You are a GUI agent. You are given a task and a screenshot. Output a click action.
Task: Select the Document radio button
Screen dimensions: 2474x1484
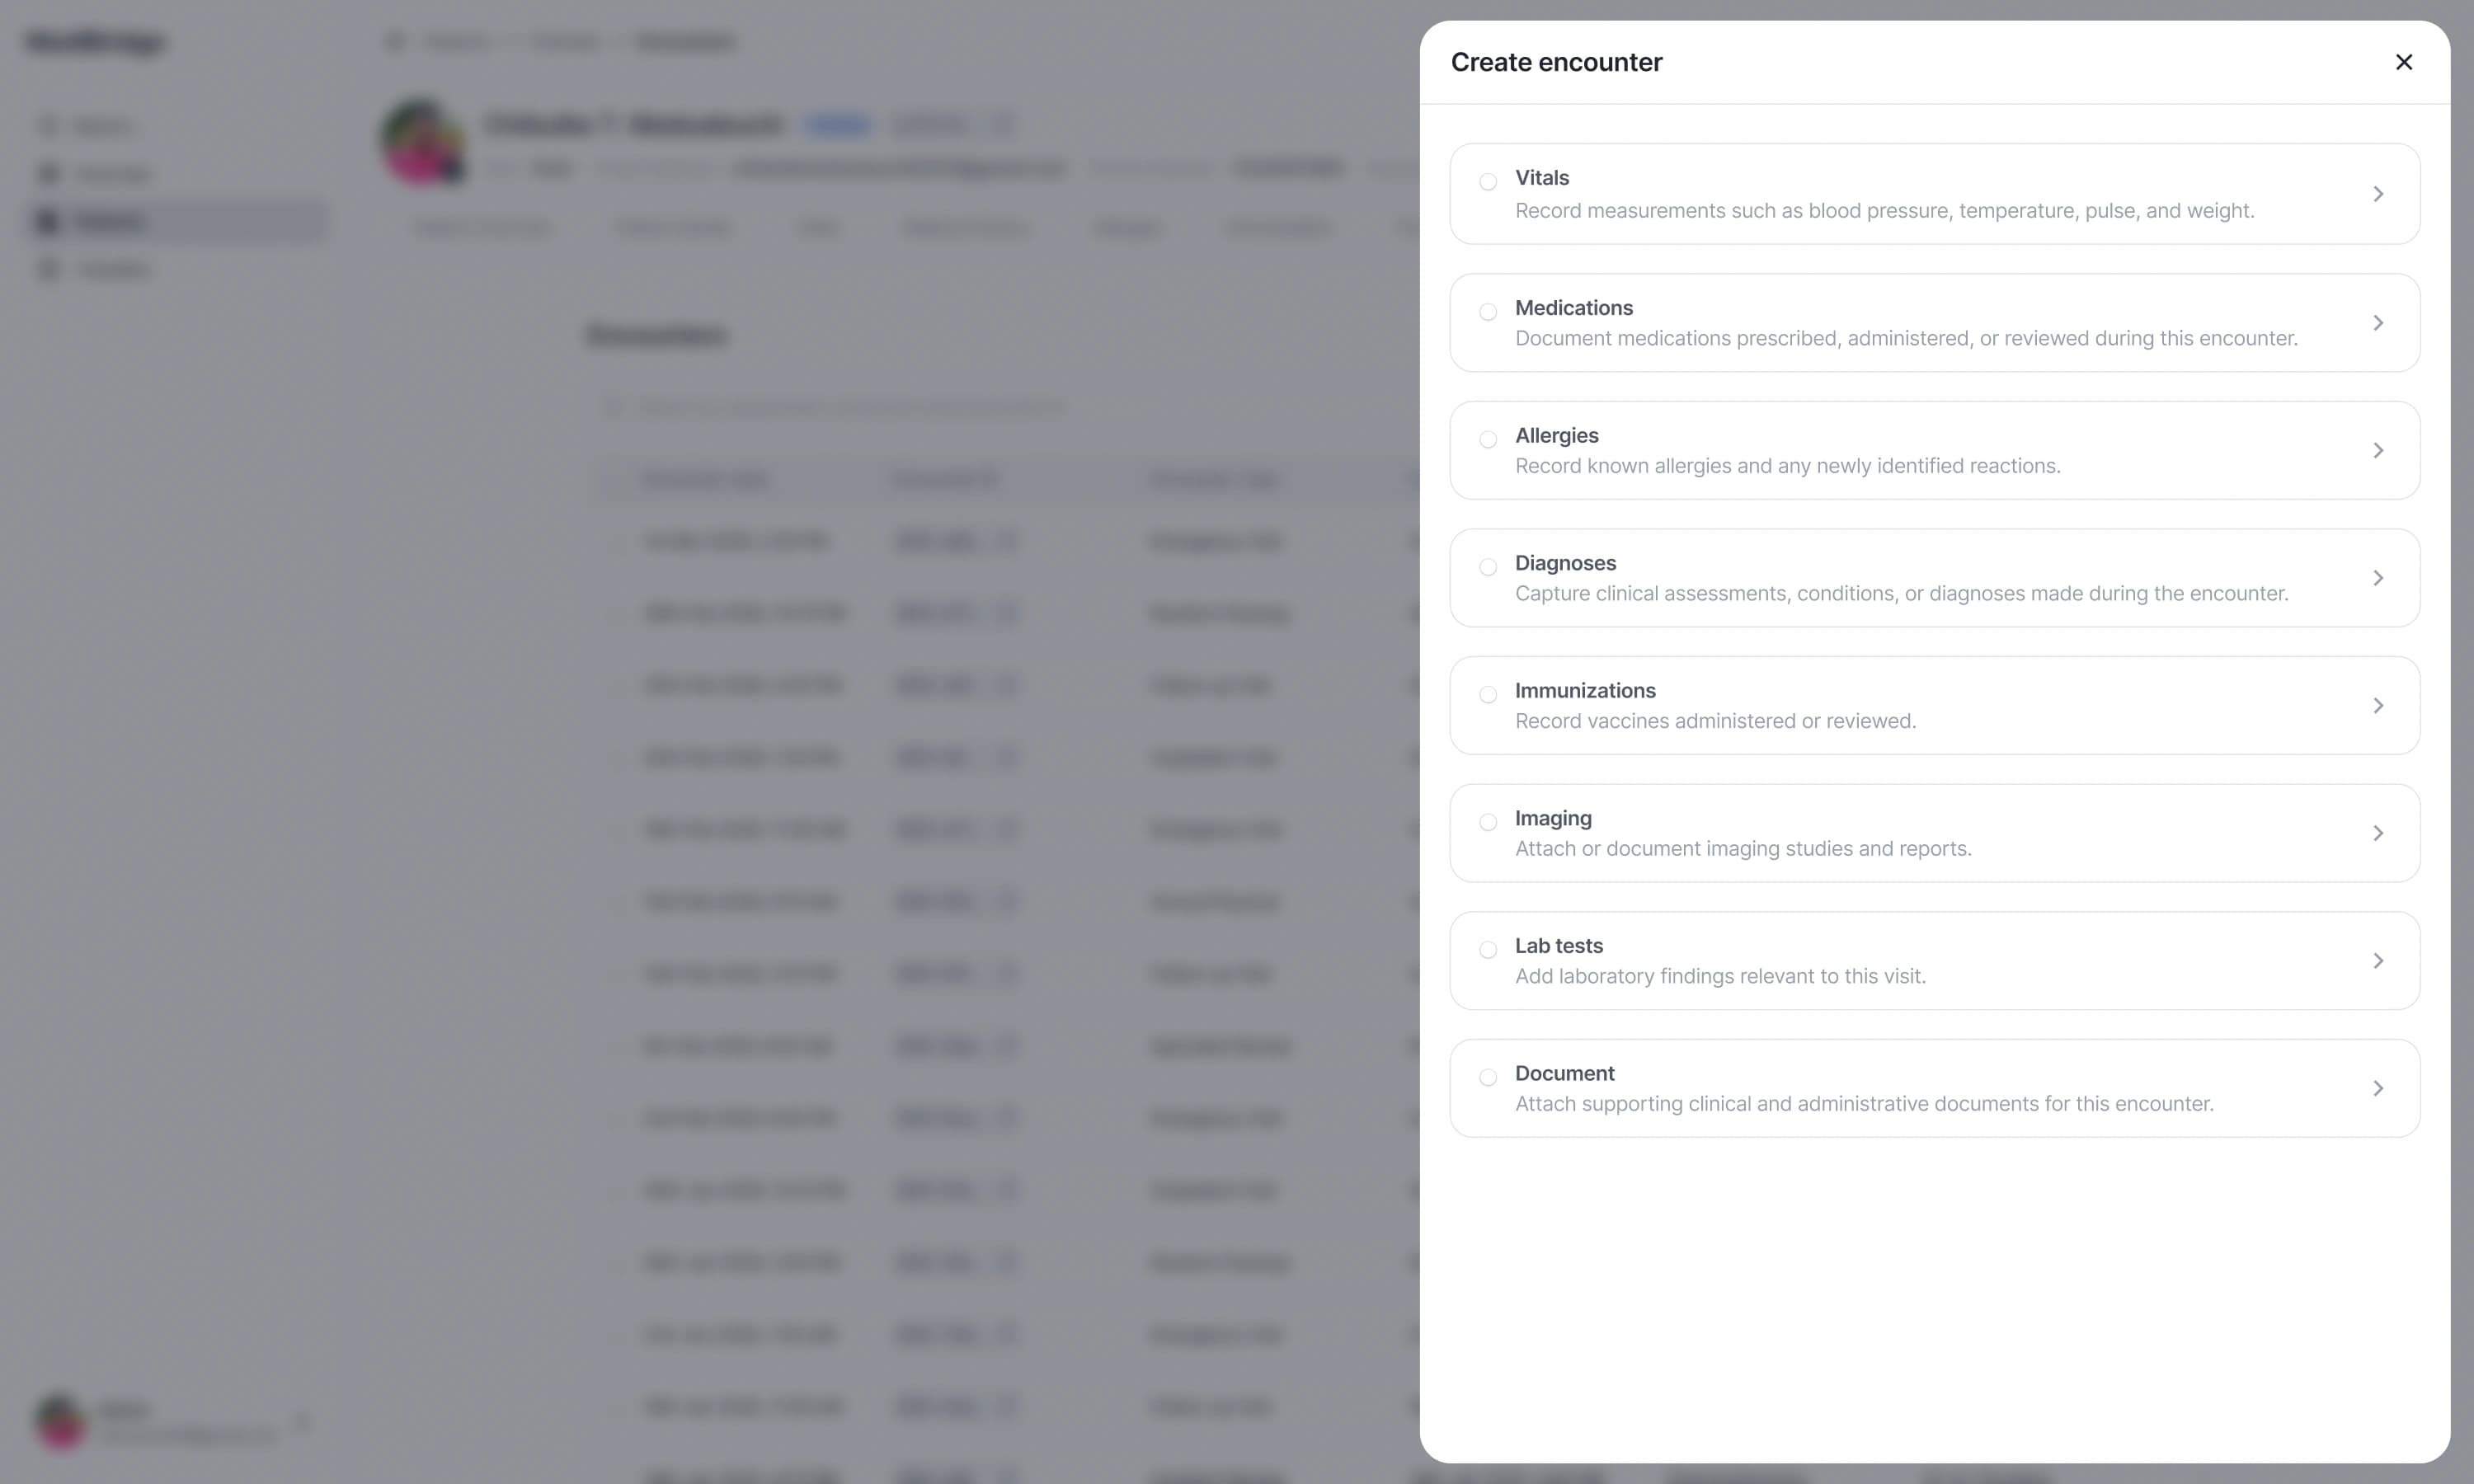point(1488,1077)
